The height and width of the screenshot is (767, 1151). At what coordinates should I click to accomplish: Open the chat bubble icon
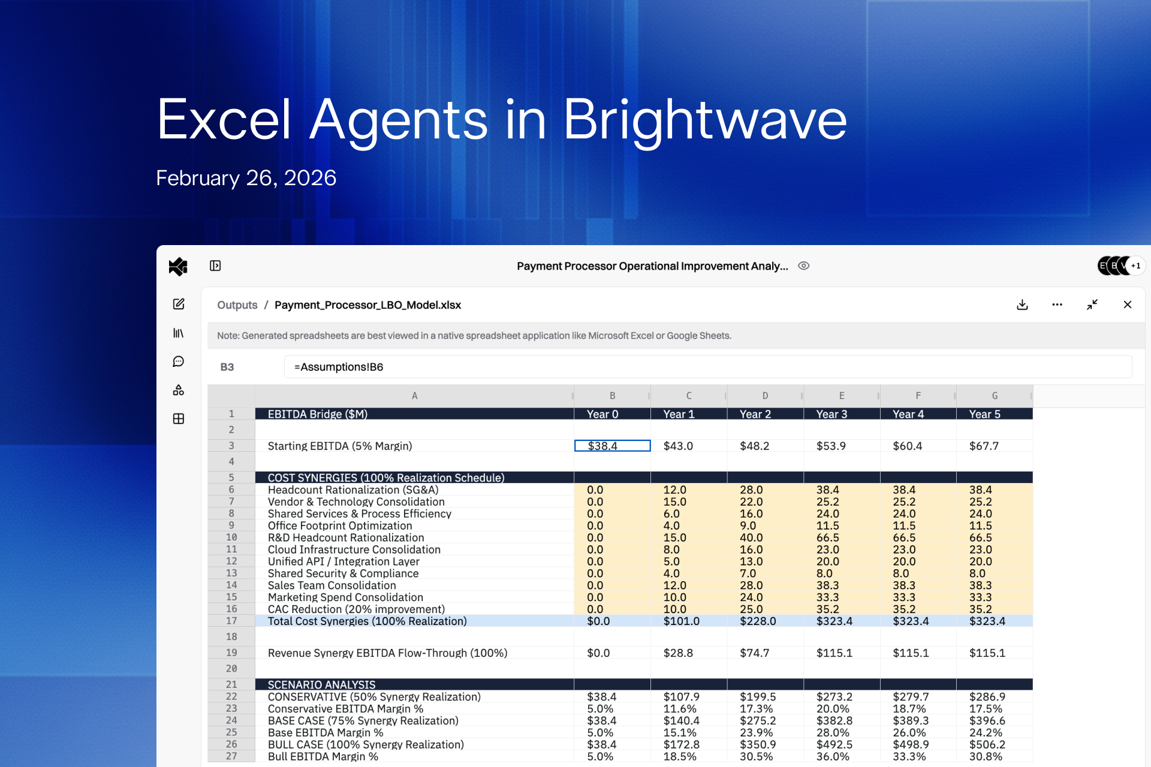click(179, 361)
